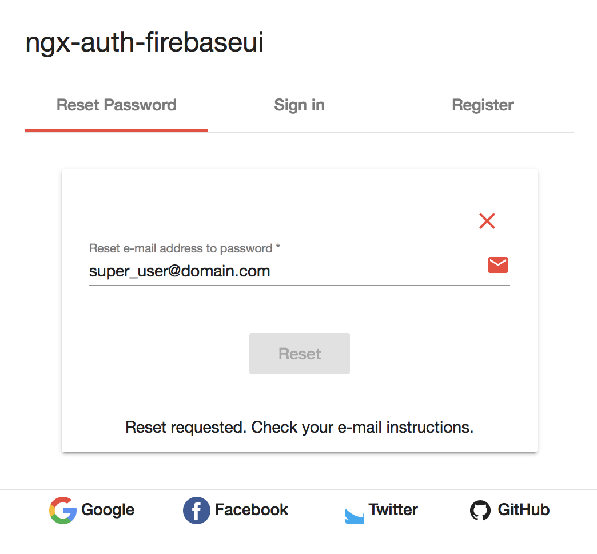Click the red X dismiss icon
The width and height of the screenshot is (597, 554).
[x=487, y=221]
